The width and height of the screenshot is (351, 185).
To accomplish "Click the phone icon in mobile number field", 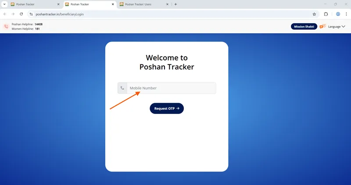I will pyautogui.click(x=122, y=88).
